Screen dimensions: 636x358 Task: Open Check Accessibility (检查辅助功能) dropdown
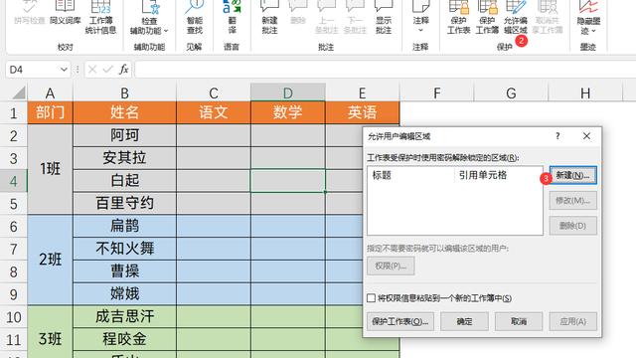[149, 18]
